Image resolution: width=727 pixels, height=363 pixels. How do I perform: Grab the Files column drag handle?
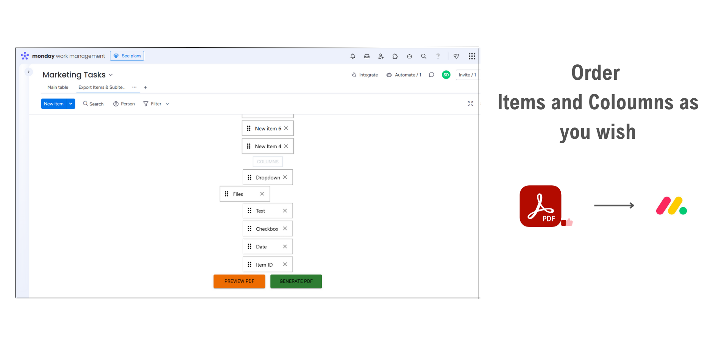point(226,194)
